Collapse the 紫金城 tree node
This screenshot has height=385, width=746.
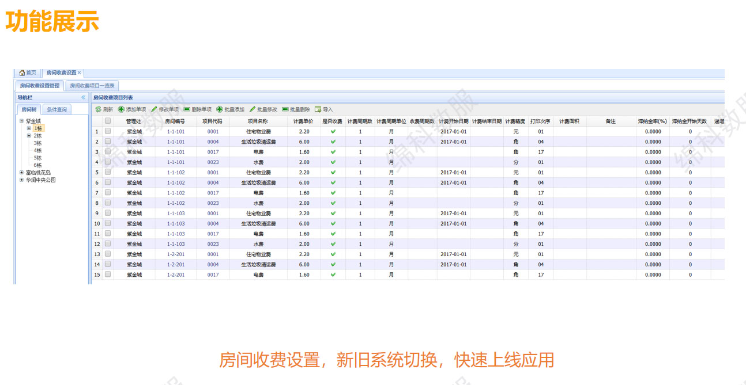(21, 121)
